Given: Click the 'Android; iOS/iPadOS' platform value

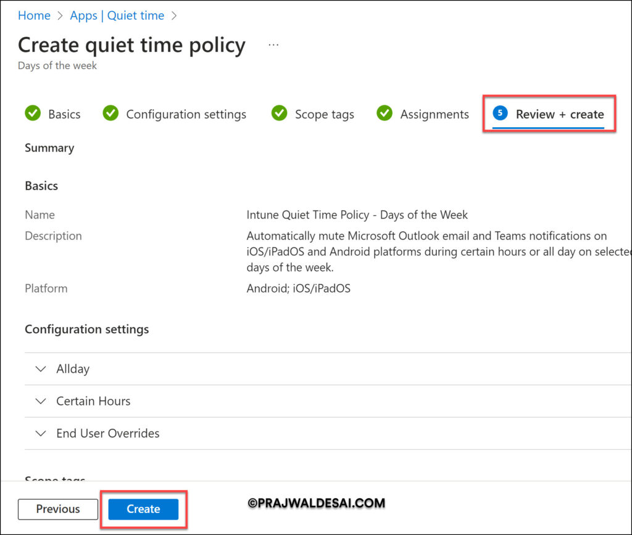Looking at the screenshot, I should coord(299,288).
